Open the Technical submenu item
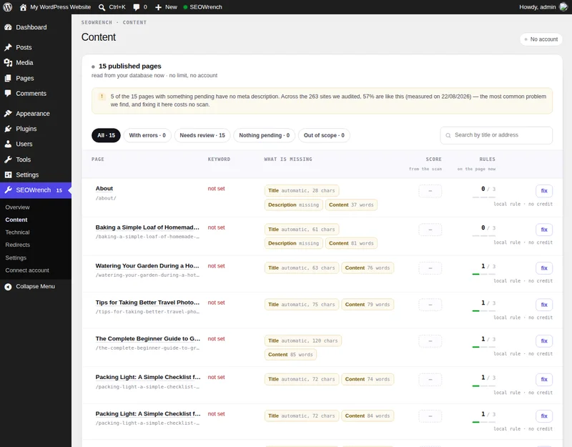 pyautogui.click(x=17, y=232)
